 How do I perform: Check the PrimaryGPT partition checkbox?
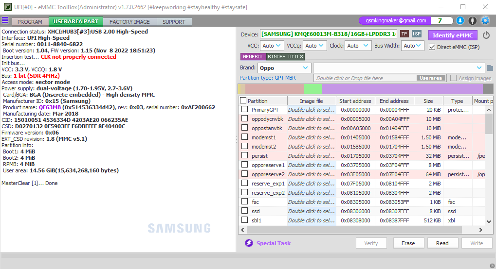pyautogui.click(x=244, y=109)
